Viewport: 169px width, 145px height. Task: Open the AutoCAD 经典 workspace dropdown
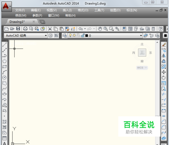pyautogui.click(x=46, y=36)
